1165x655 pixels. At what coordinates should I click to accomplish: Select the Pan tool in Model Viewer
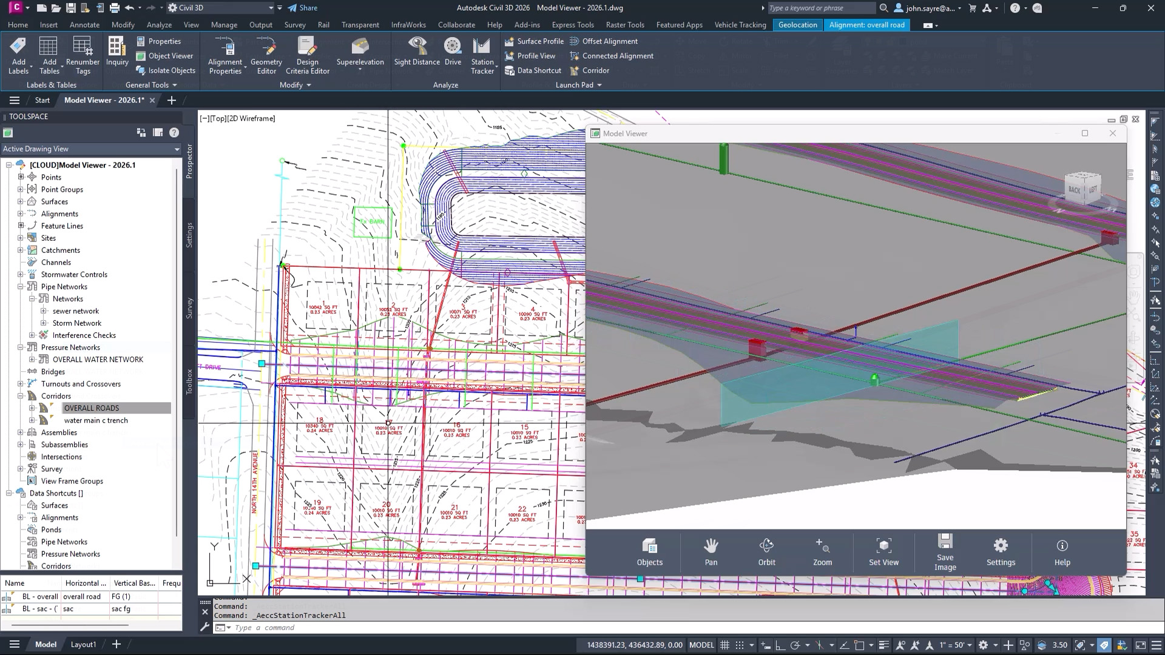click(711, 552)
